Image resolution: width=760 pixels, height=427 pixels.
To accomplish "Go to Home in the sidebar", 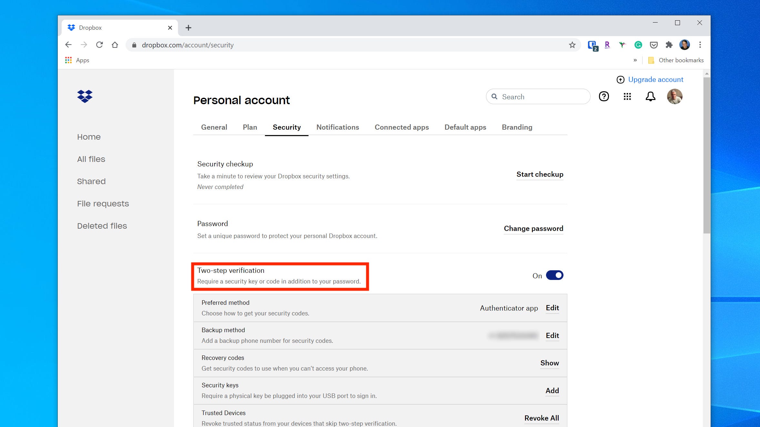I will [x=89, y=137].
